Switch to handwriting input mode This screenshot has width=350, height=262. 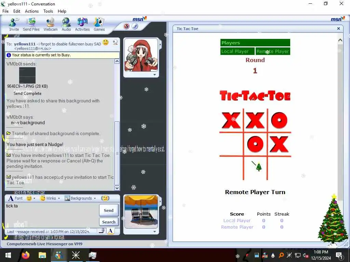[x=102, y=231]
